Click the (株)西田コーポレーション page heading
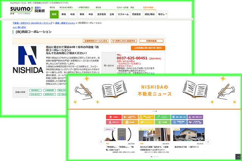 click(34, 32)
